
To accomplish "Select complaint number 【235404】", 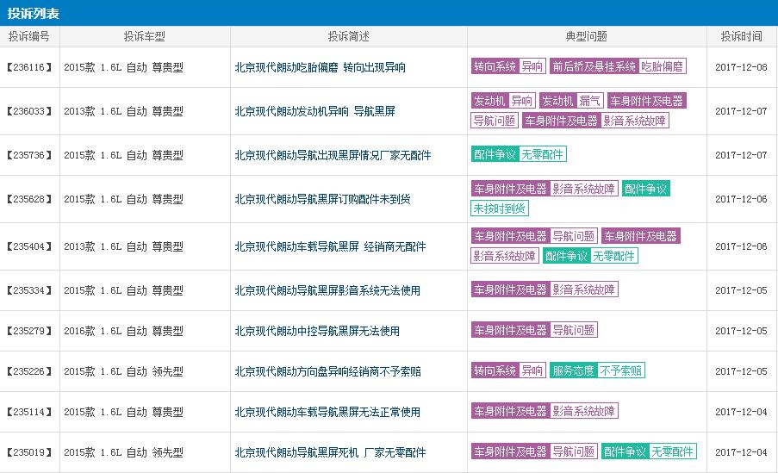I will coord(30,246).
